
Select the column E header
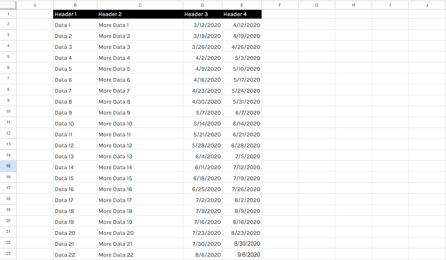click(242, 5)
